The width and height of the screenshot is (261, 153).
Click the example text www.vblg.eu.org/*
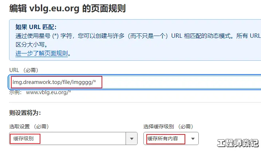pyautogui.click(x=48, y=92)
